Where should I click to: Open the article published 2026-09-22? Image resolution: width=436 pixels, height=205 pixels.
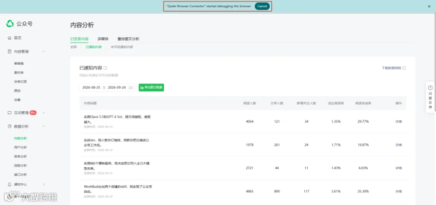point(116,143)
